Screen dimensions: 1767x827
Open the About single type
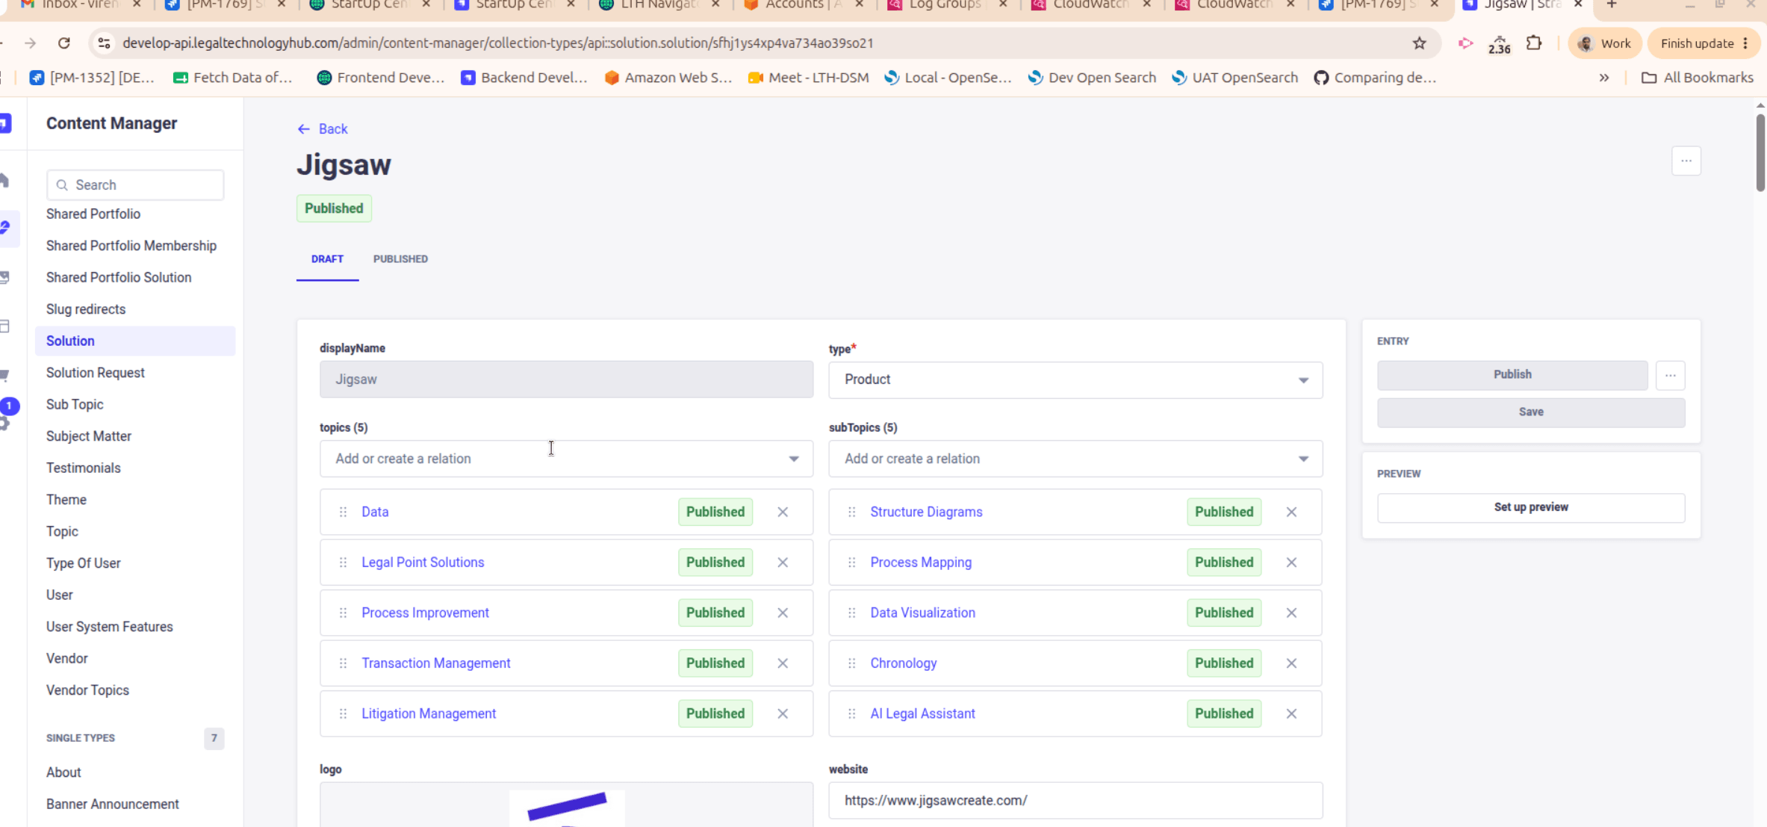(63, 772)
